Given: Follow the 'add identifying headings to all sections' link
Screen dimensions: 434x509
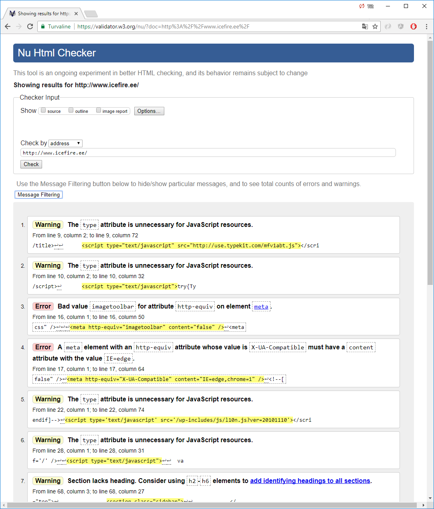Looking at the screenshot, I should [x=310, y=481].
